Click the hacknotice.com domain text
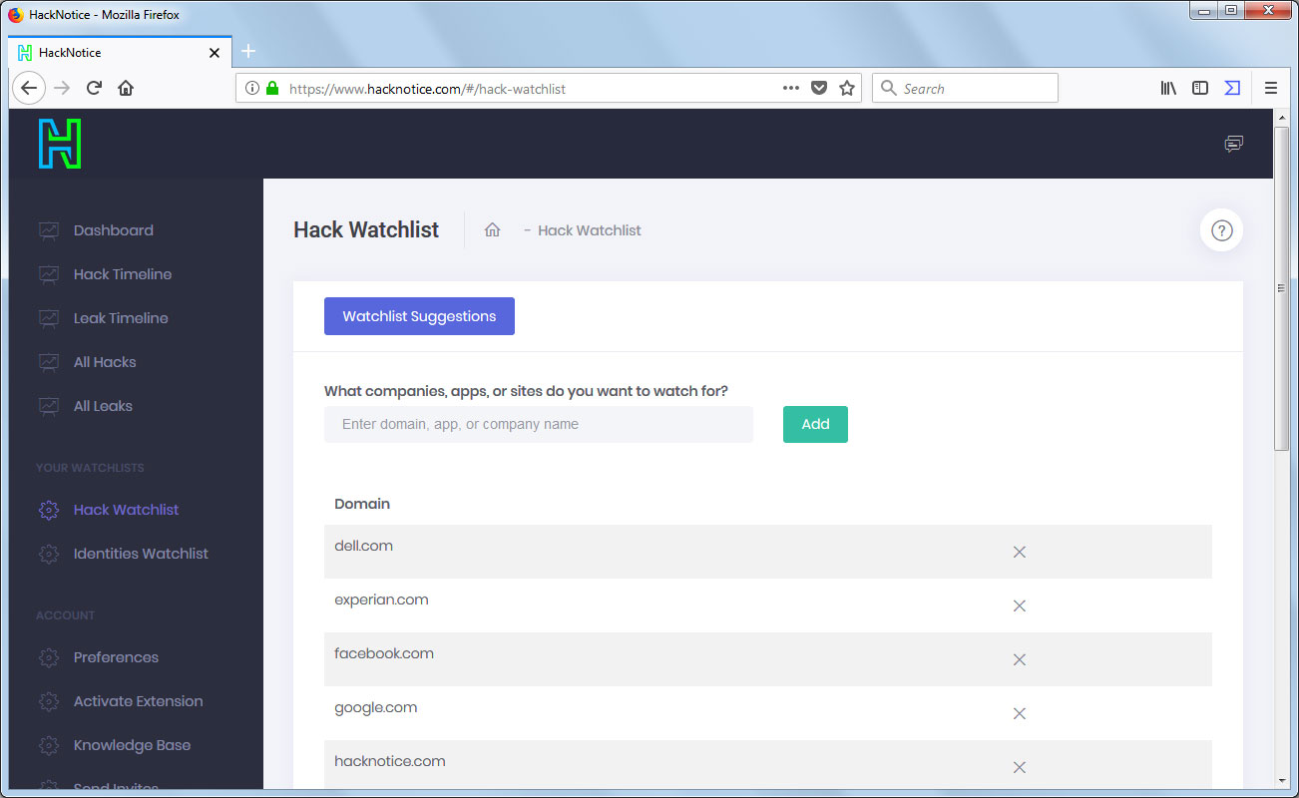Viewport: 1299px width, 798px height. click(x=390, y=761)
